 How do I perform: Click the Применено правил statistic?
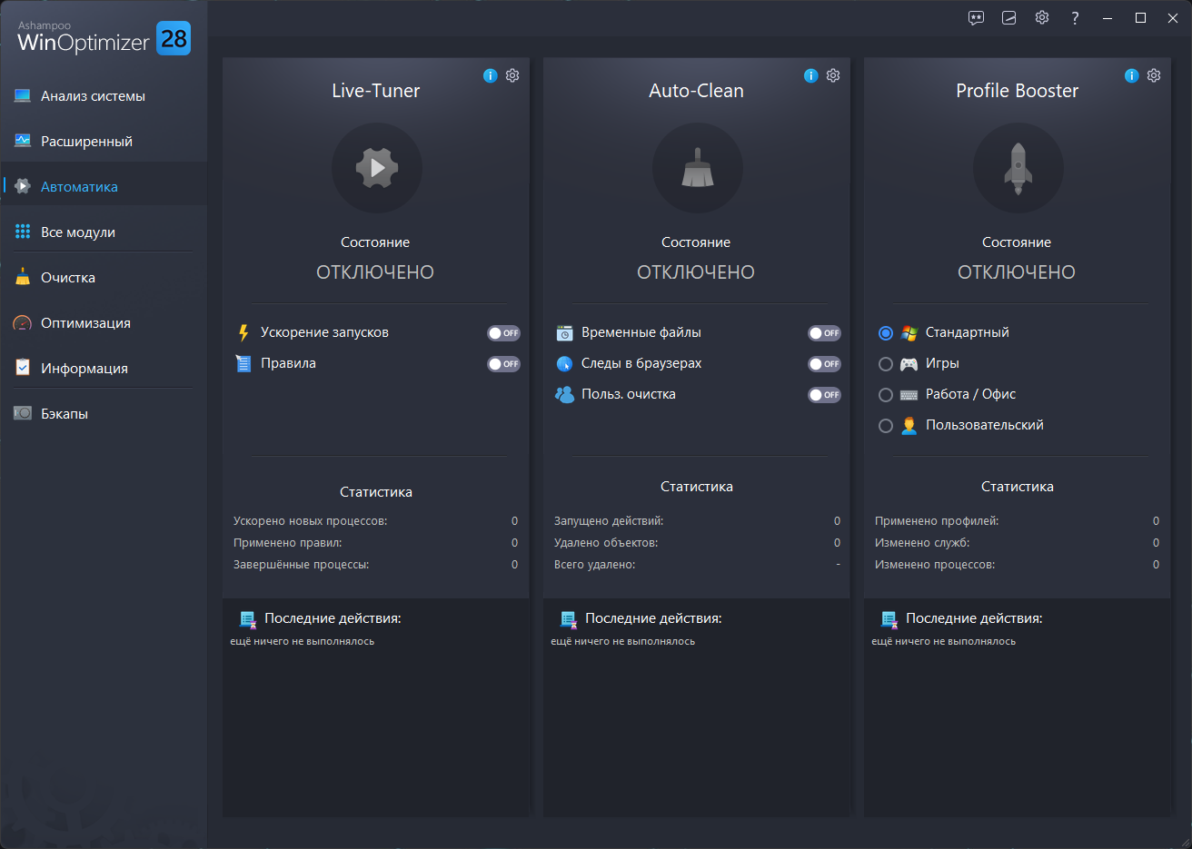click(375, 543)
